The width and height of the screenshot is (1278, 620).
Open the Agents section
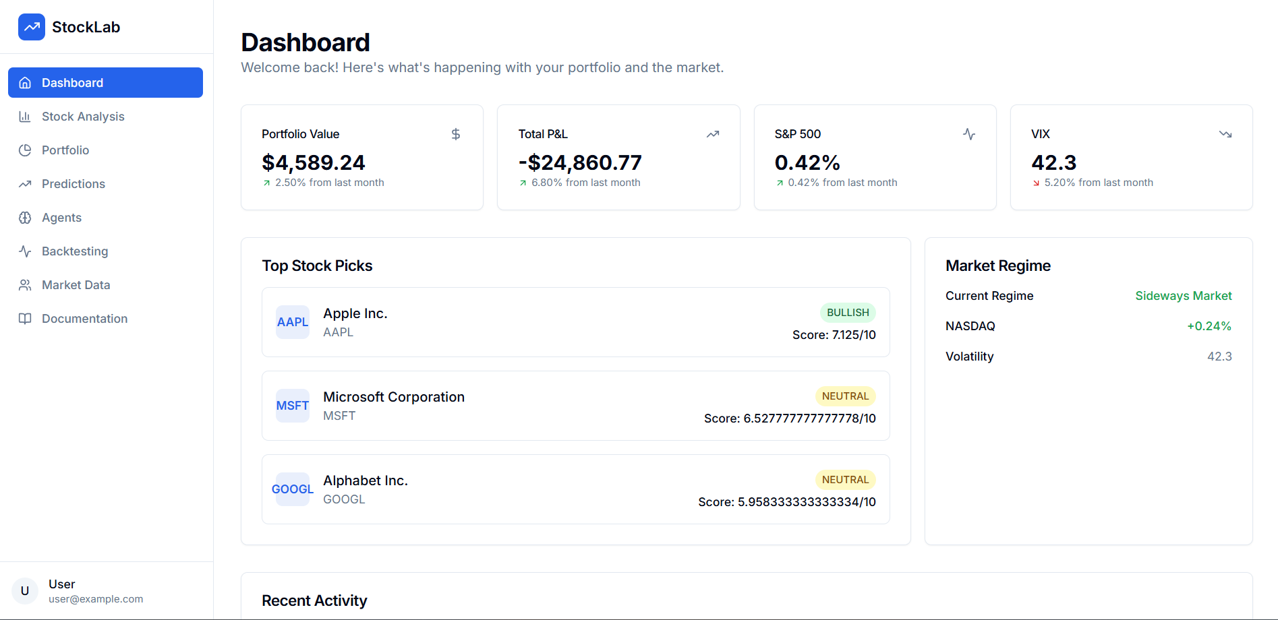tap(105, 218)
